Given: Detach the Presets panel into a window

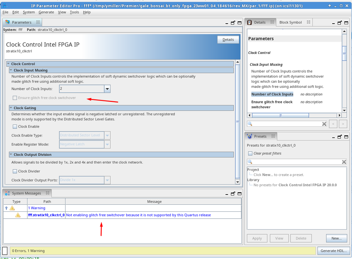Looking at the screenshot, I should pyautogui.click(x=340, y=137).
